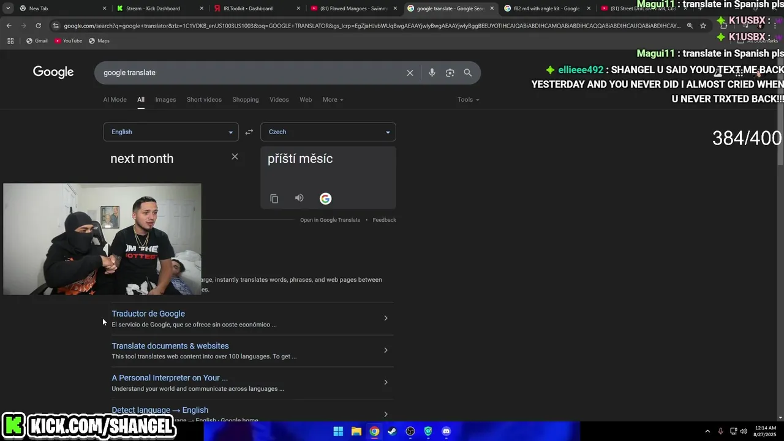Open the volume speaker icon in tray
784x441 pixels.
tap(744, 431)
